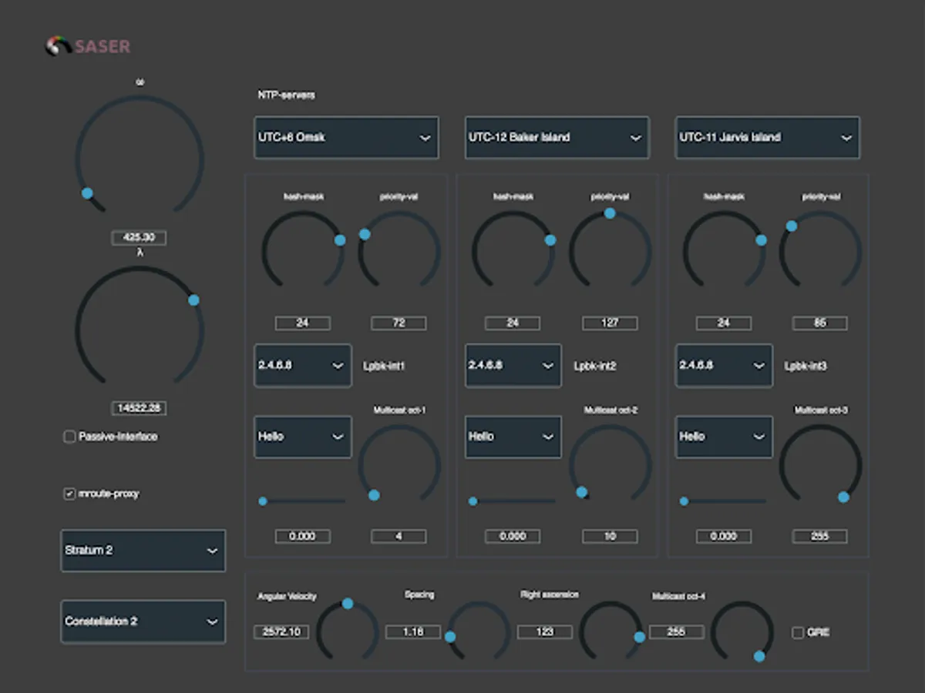Click the Lpbk-int1 label
The height and width of the screenshot is (693, 925).
384,367
